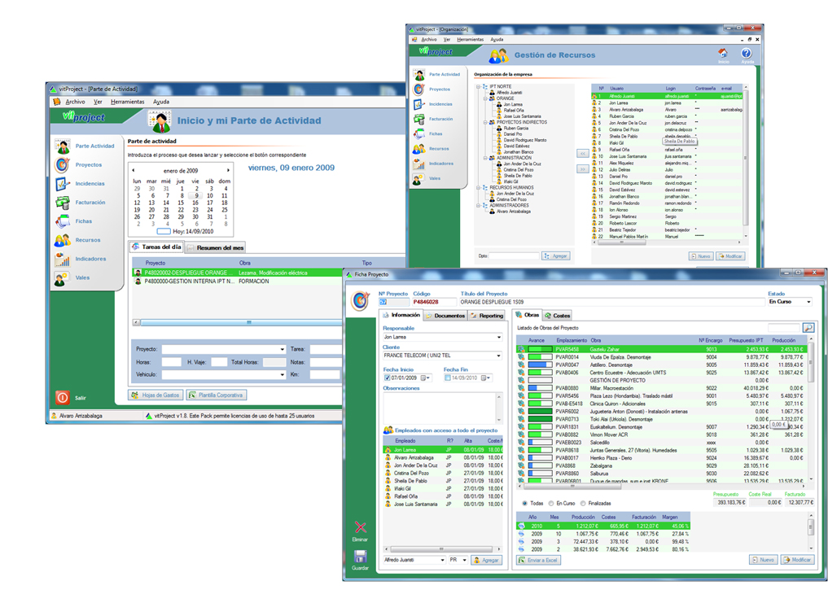Open the Proyecto dropdown in activity form
828x594 pixels.
click(224, 349)
